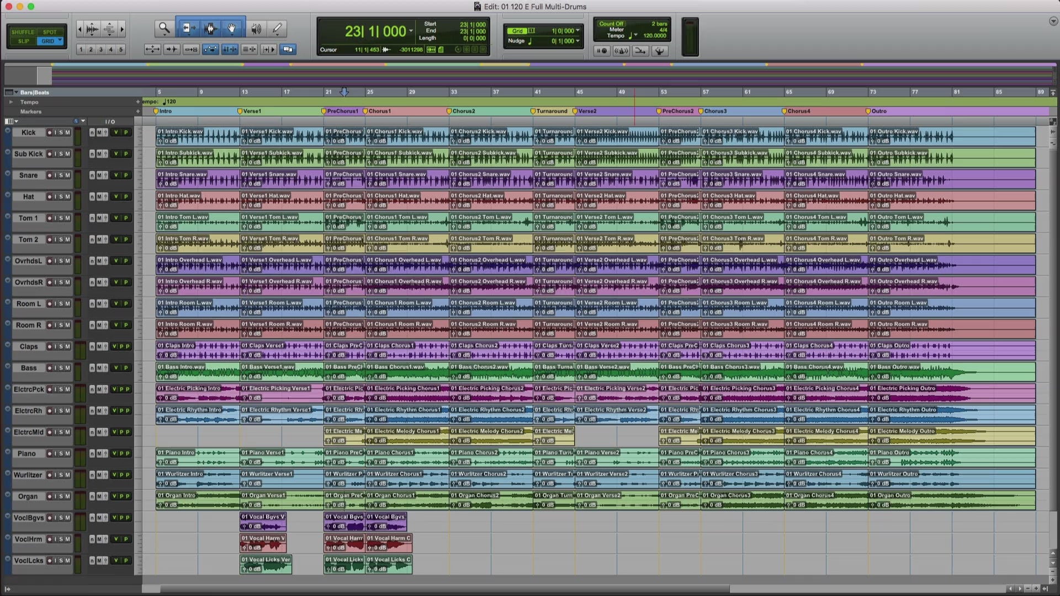Open main counter format dropdown
This screenshot has height=596, width=1060.
(x=411, y=31)
